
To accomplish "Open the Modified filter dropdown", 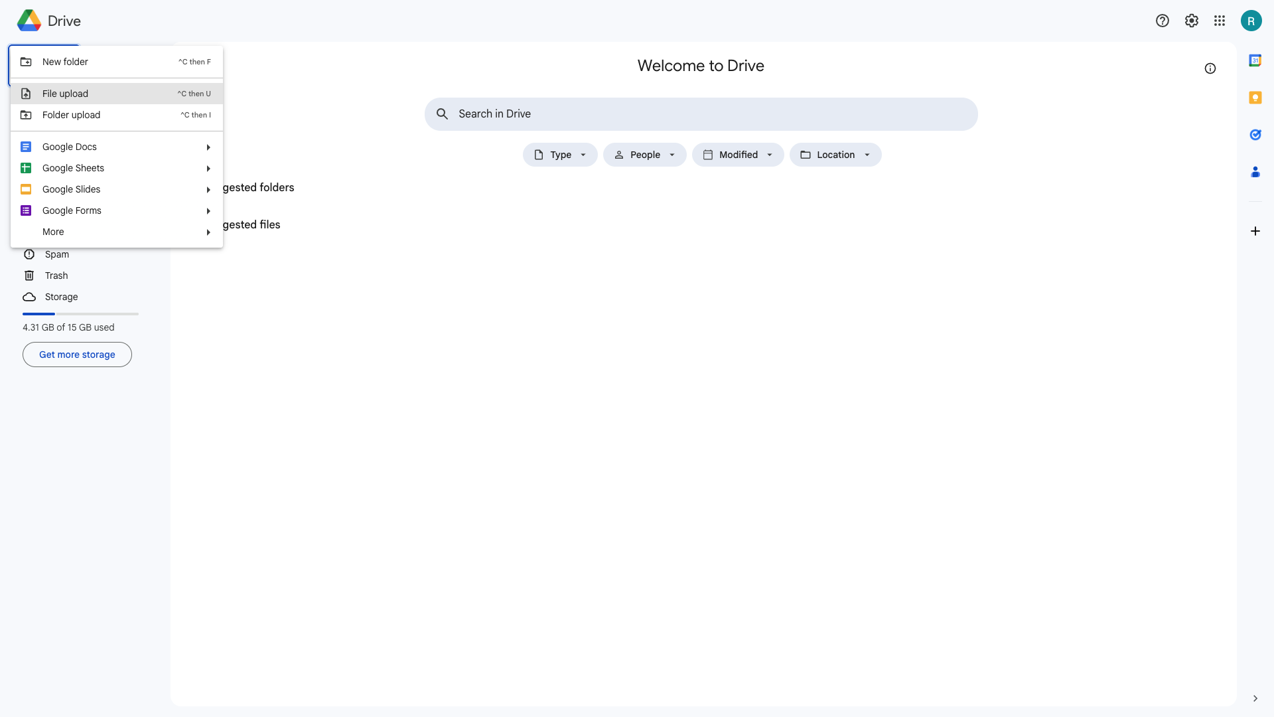I will point(738,155).
